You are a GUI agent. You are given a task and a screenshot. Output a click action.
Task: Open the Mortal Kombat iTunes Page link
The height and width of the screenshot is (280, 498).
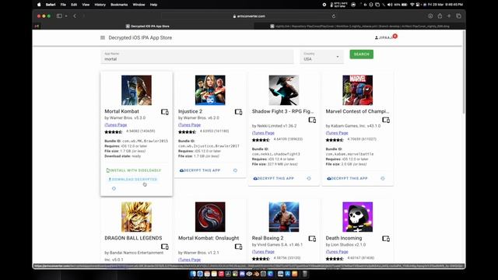coord(116,124)
